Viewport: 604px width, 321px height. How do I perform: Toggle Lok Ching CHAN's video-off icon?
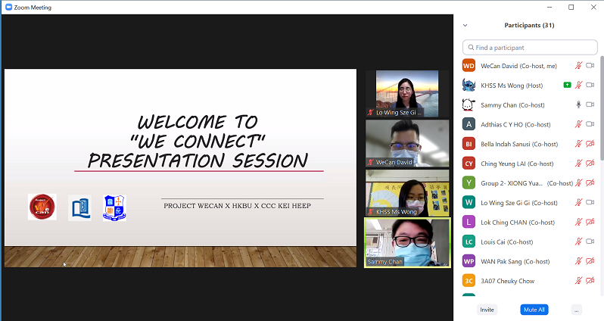[x=590, y=223]
